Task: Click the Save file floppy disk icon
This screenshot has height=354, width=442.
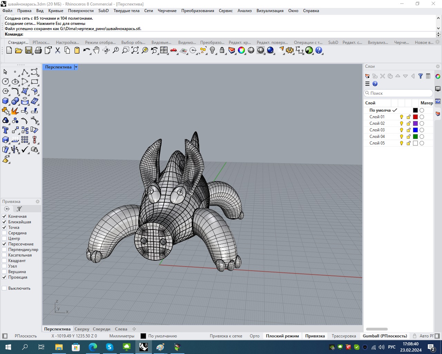Action: coord(28,50)
